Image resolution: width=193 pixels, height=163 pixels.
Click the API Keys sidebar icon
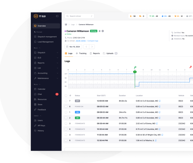coord(35,126)
